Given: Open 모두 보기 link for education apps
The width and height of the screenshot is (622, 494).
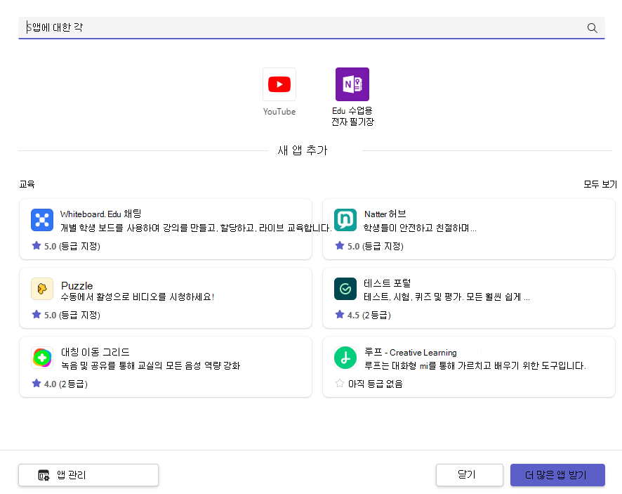Looking at the screenshot, I should tap(600, 184).
